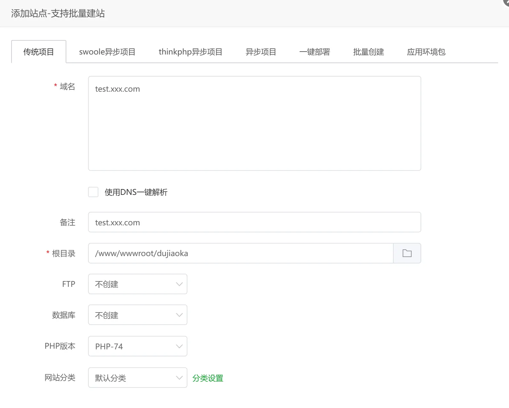The width and height of the screenshot is (509, 408).
Task: Open the FTP dropdown
Action: coord(137,284)
